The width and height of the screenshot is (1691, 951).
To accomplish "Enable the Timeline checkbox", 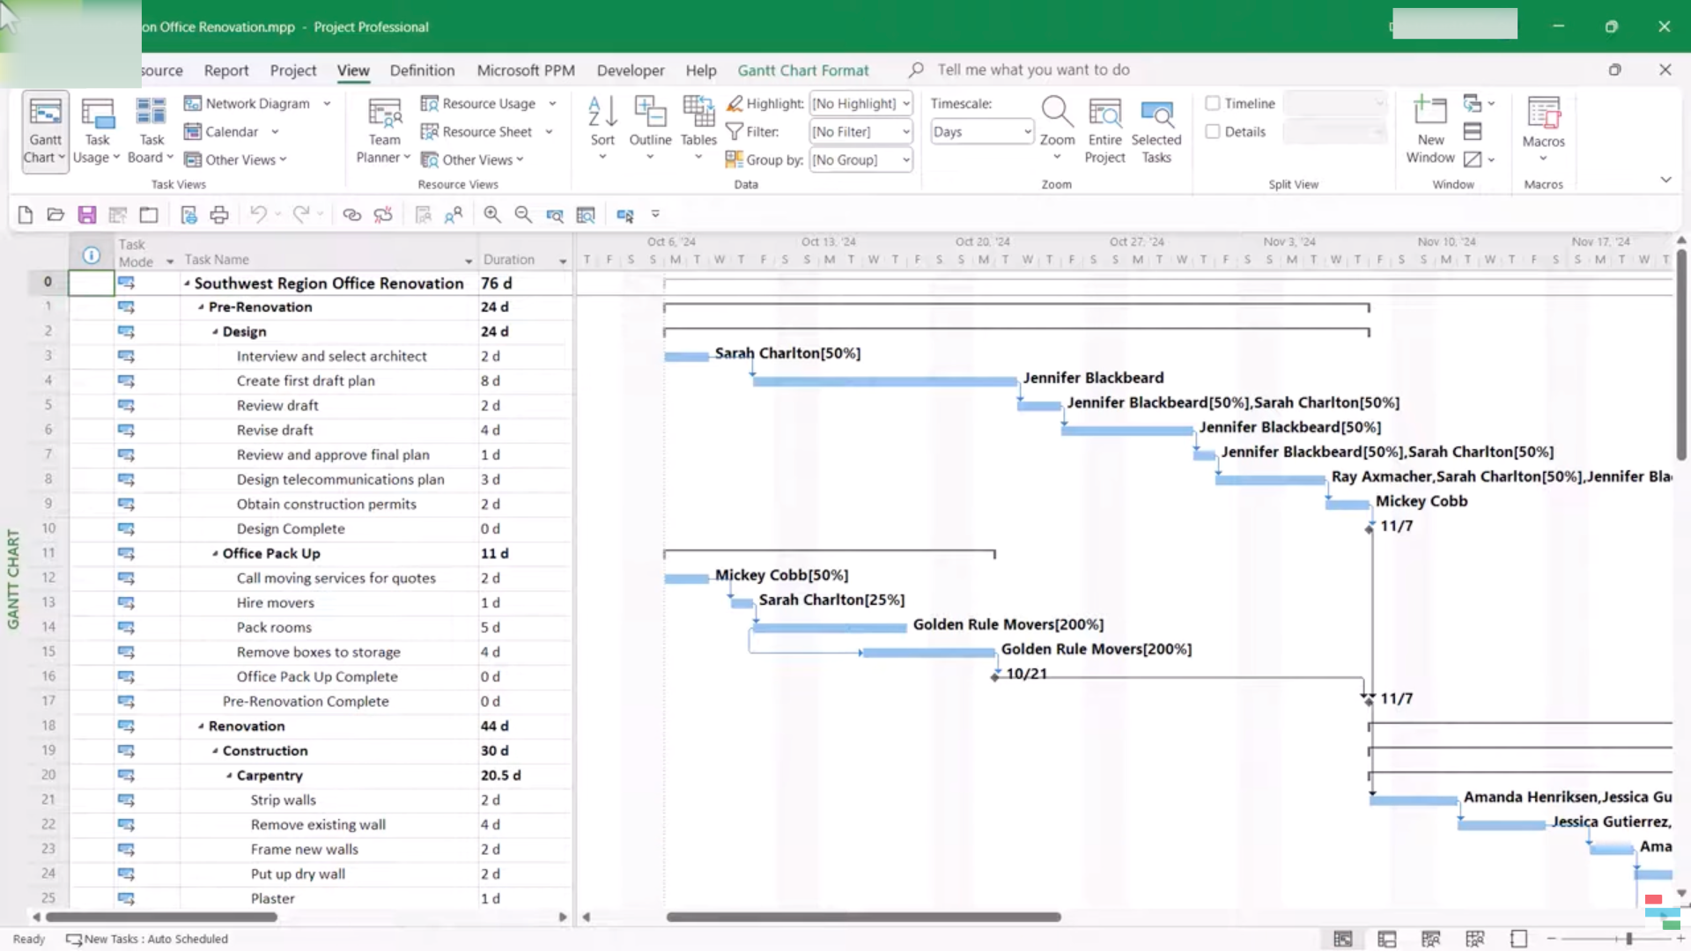I will tap(1213, 104).
